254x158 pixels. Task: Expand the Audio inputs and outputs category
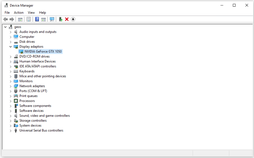(x=11, y=32)
